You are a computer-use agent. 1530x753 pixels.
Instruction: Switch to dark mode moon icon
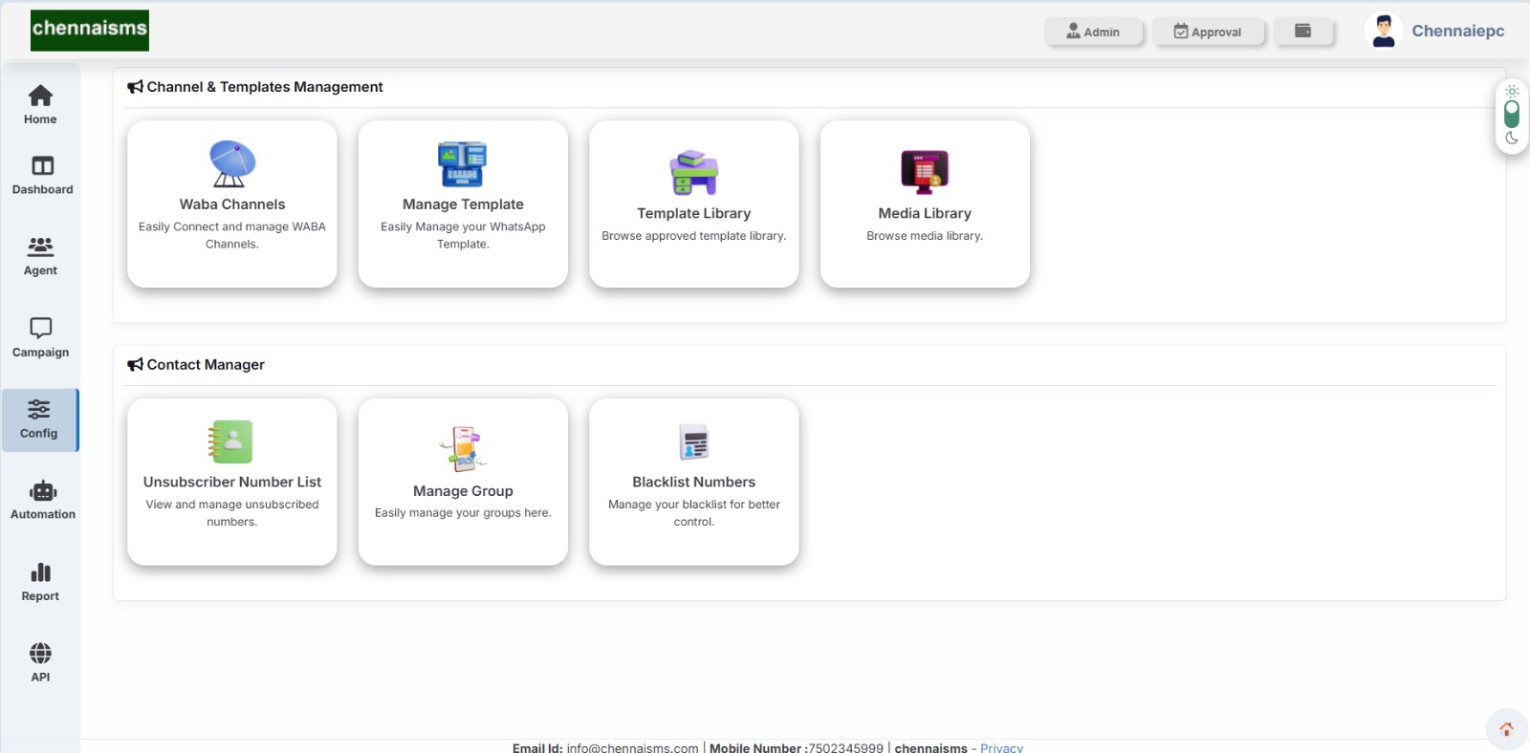pos(1512,139)
